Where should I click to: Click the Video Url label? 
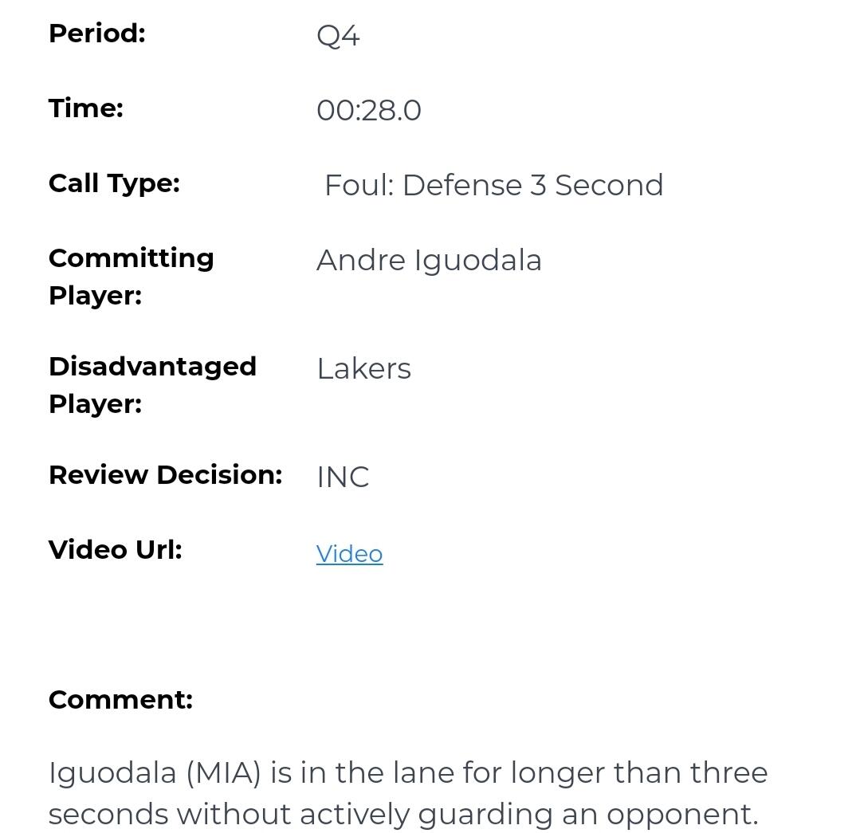point(115,550)
